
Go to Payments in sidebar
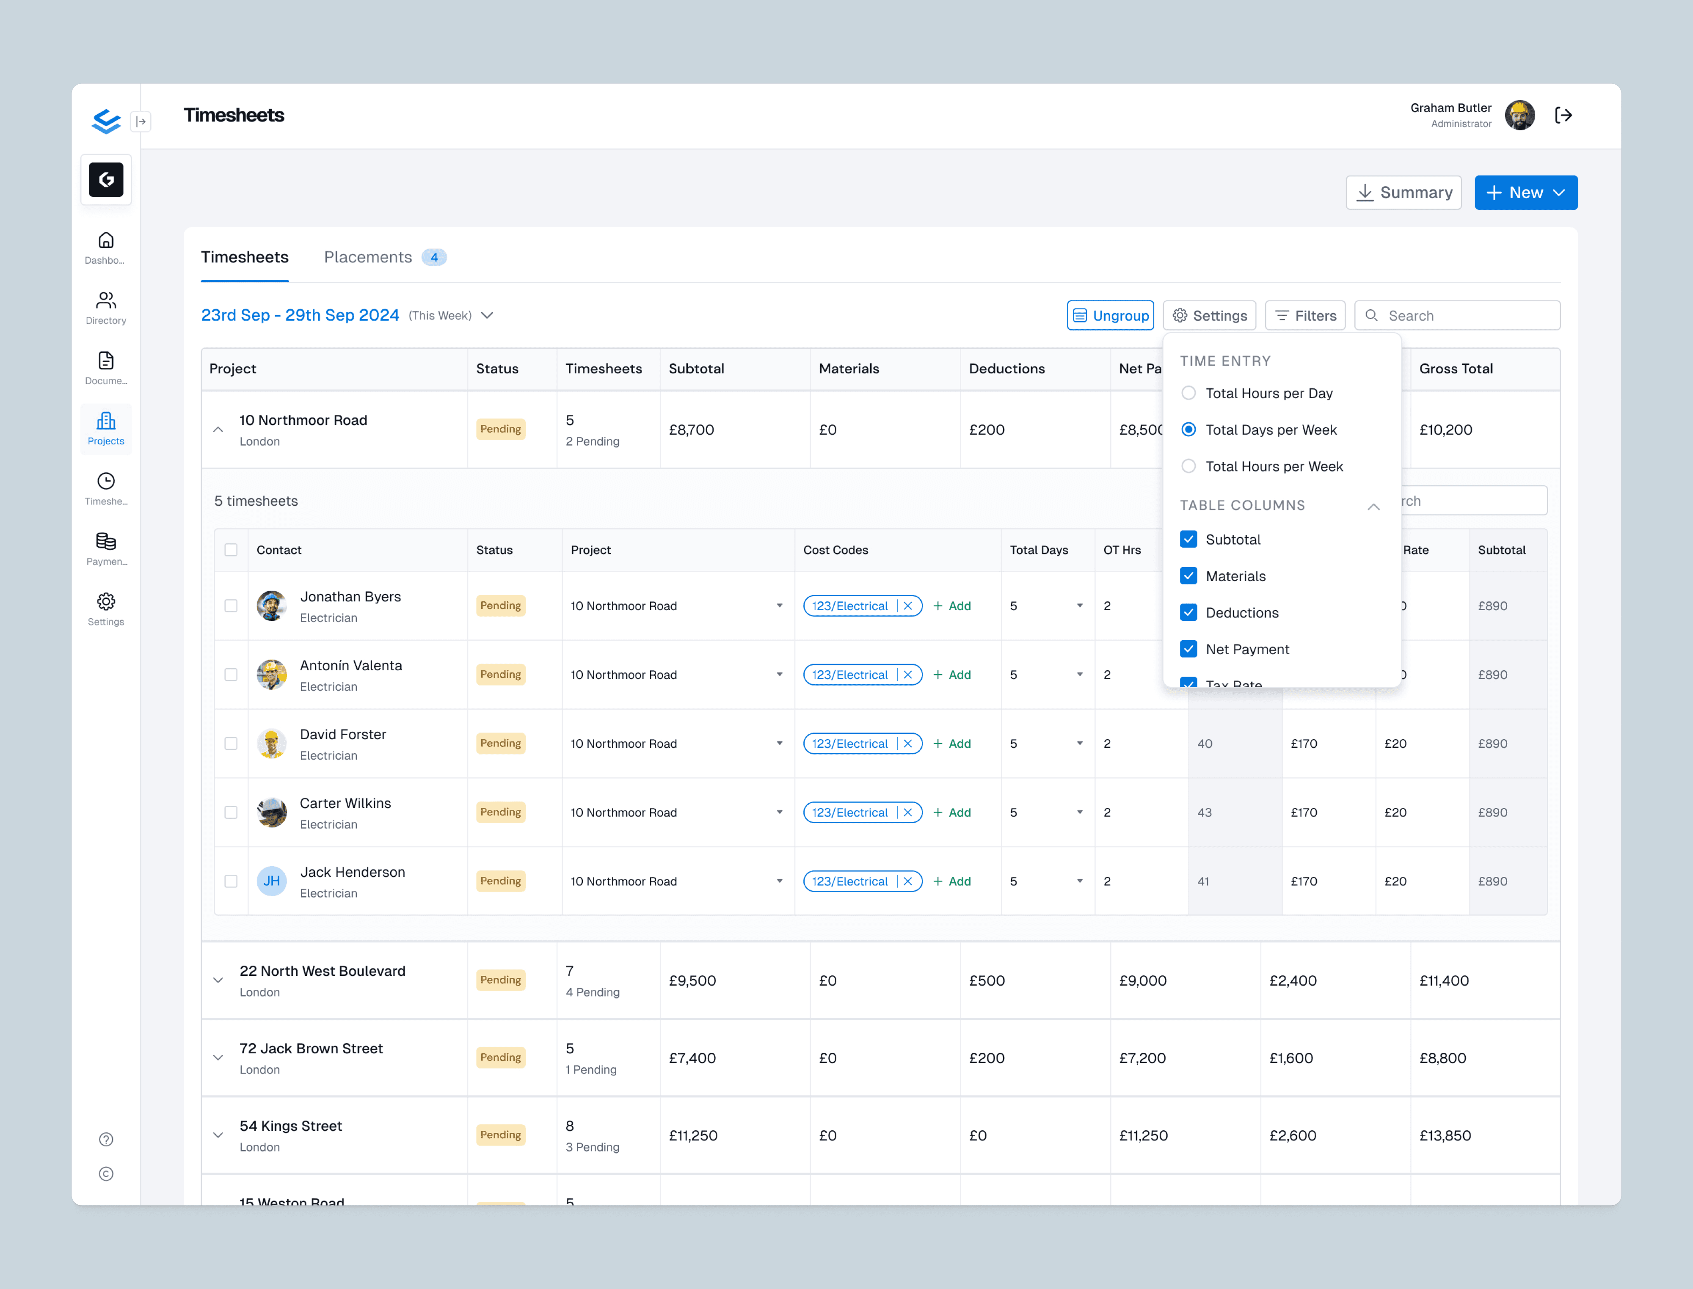click(x=106, y=548)
